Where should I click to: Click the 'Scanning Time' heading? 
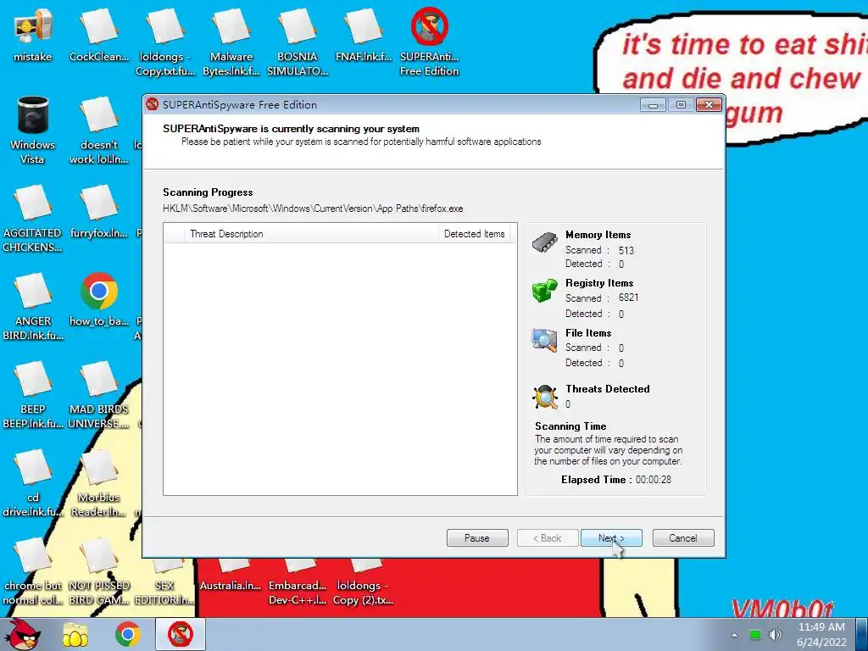(570, 426)
